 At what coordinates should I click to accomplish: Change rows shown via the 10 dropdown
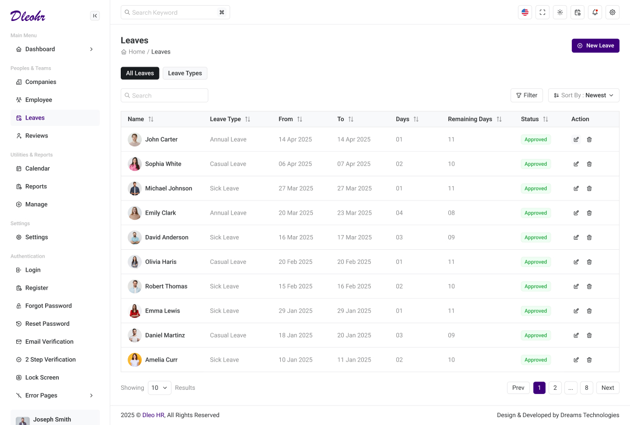(160, 387)
